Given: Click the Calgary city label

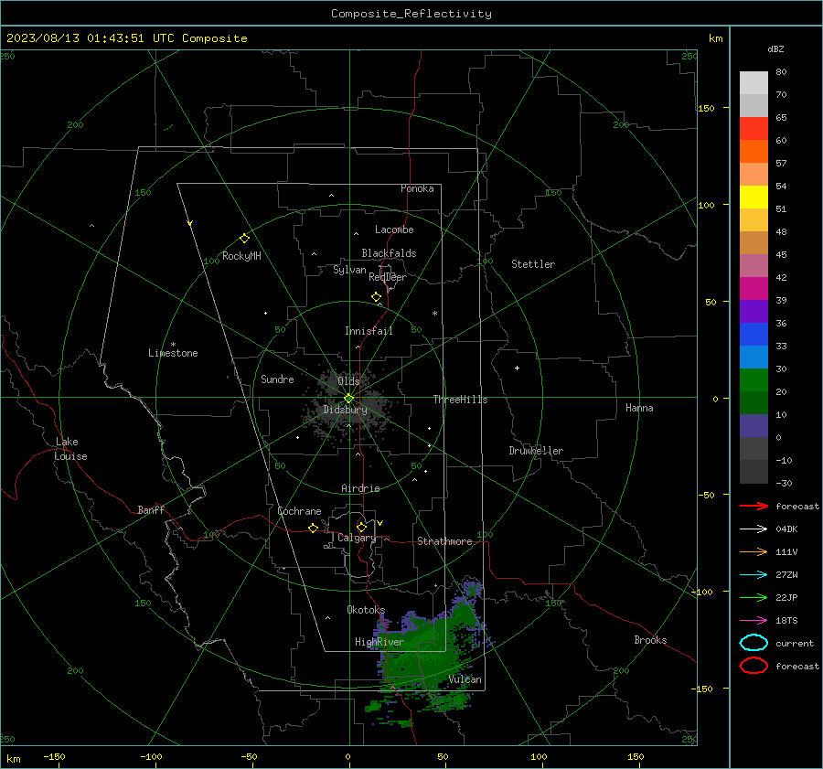Looking at the screenshot, I should (x=357, y=538).
